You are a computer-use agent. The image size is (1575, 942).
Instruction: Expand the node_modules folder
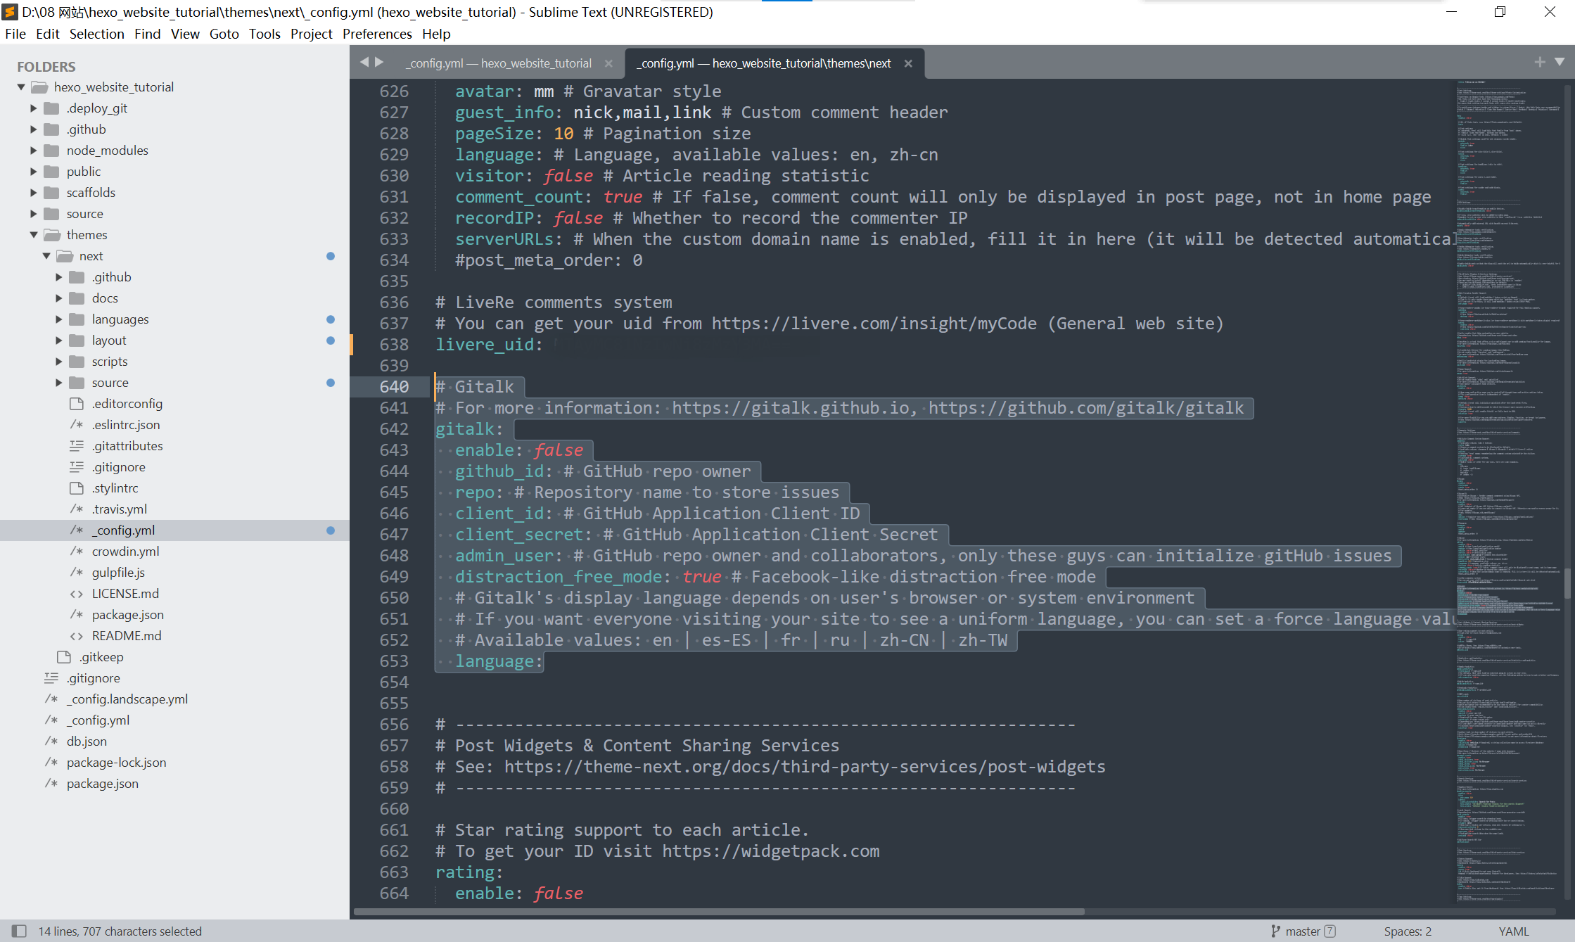pos(33,151)
